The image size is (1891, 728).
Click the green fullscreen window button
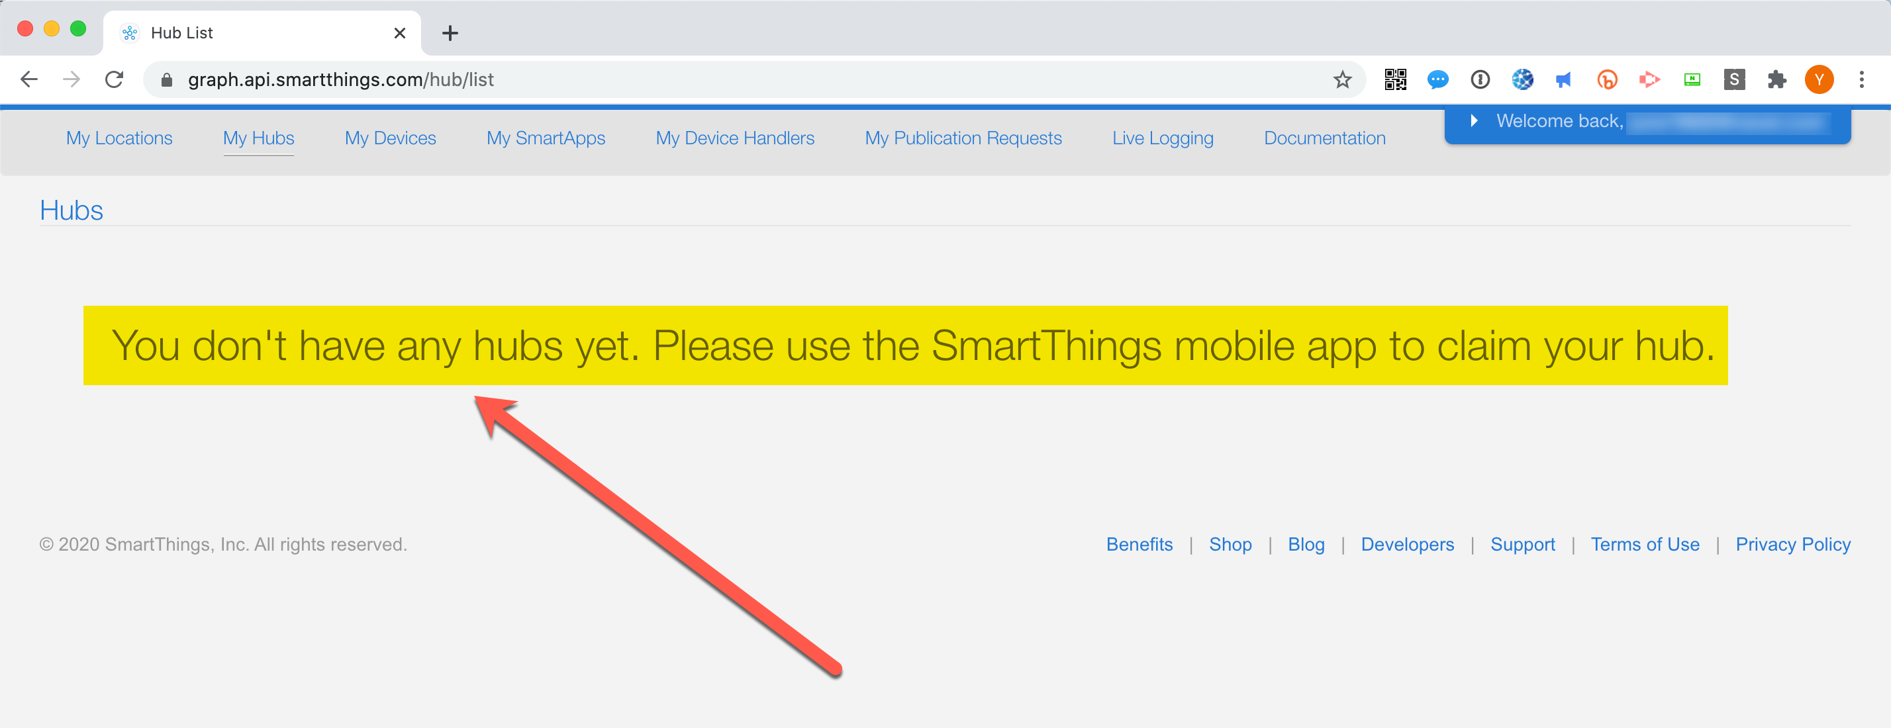coord(78,28)
